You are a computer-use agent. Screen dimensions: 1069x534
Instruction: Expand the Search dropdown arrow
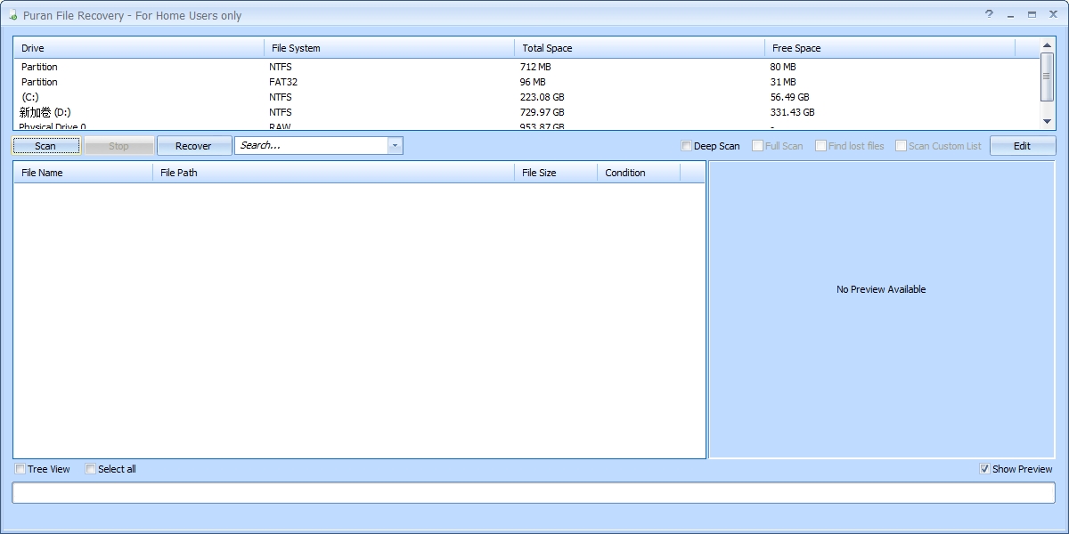click(x=395, y=145)
